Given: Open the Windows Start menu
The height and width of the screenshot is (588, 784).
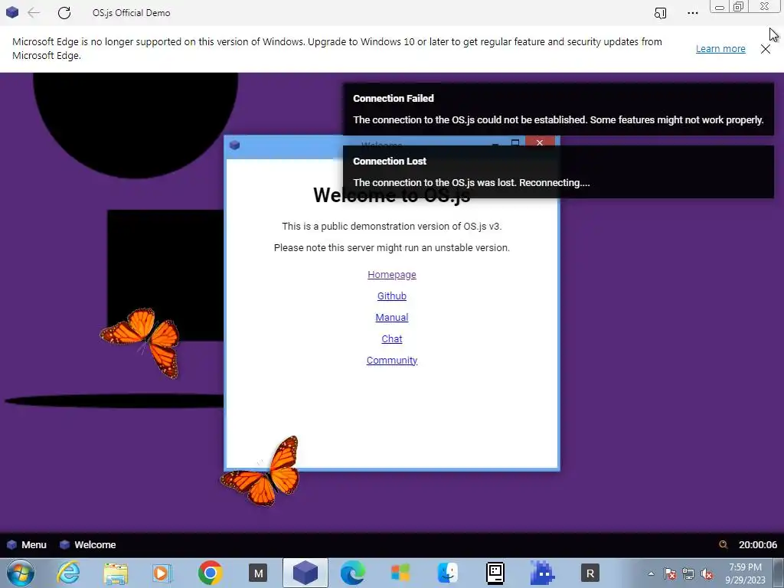Looking at the screenshot, I should [21, 573].
